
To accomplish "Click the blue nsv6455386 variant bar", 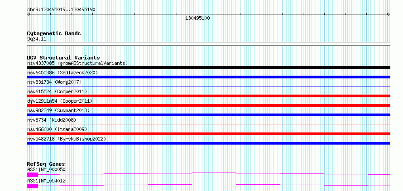I will point(208,77).
